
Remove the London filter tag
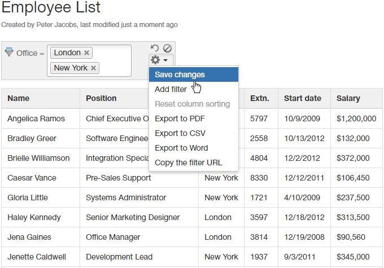click(86, 53)
